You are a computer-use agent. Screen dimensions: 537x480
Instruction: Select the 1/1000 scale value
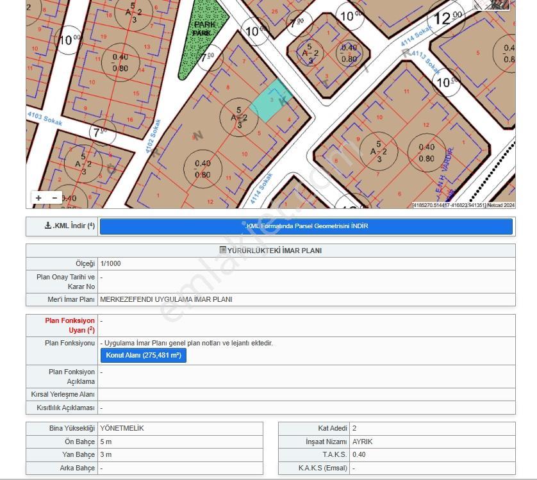[x=110, y=263]
